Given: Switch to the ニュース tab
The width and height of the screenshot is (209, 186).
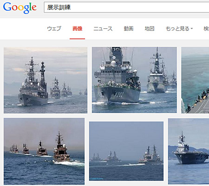Looking at the screenshot, I should [x=103, y=28].
